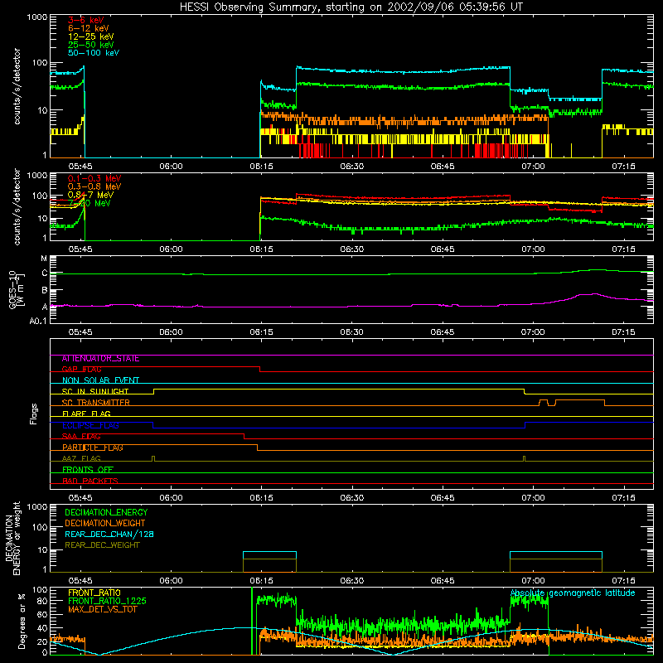Viewport: 663px width, 663px height.
Task: Select the DECIMATION ENERGY or weight axis title
Action: click(x=13, y=539)
